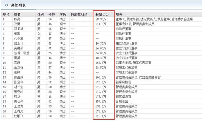
Task: Select the name 张逢伟
Action: tap(19, 82)
